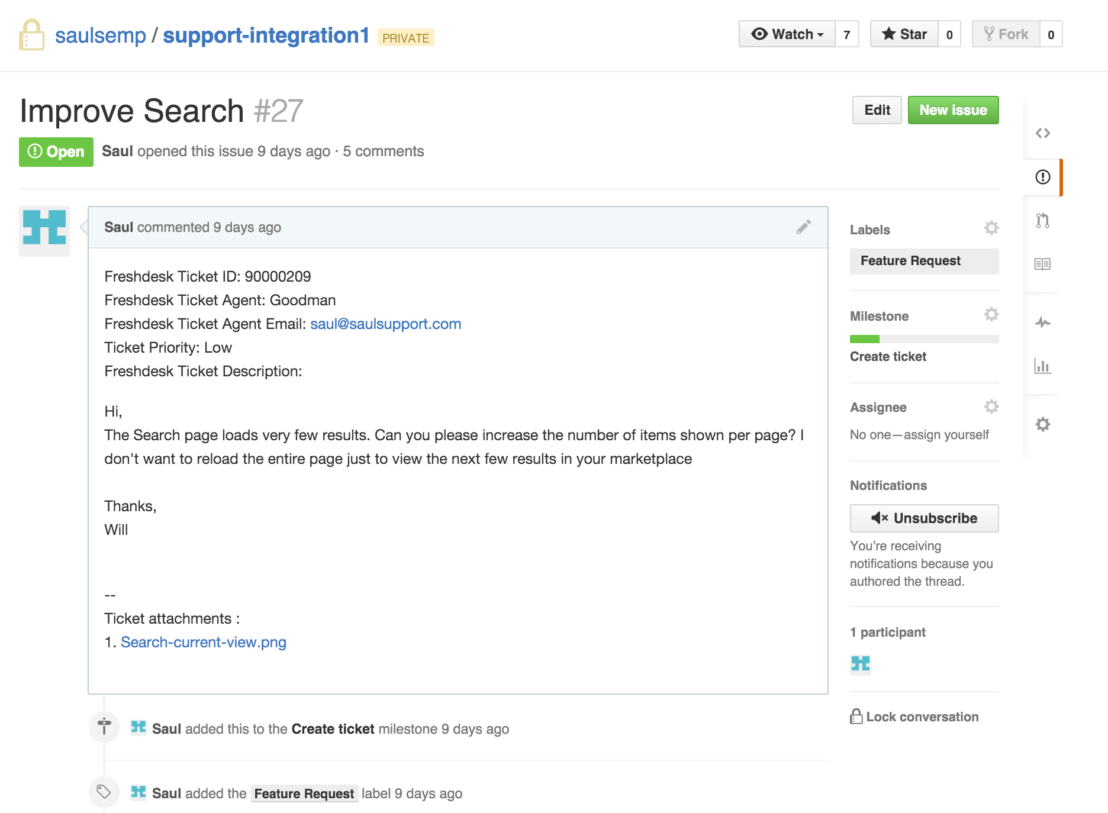Click the milestone progress bar

[x=924, y=339]
